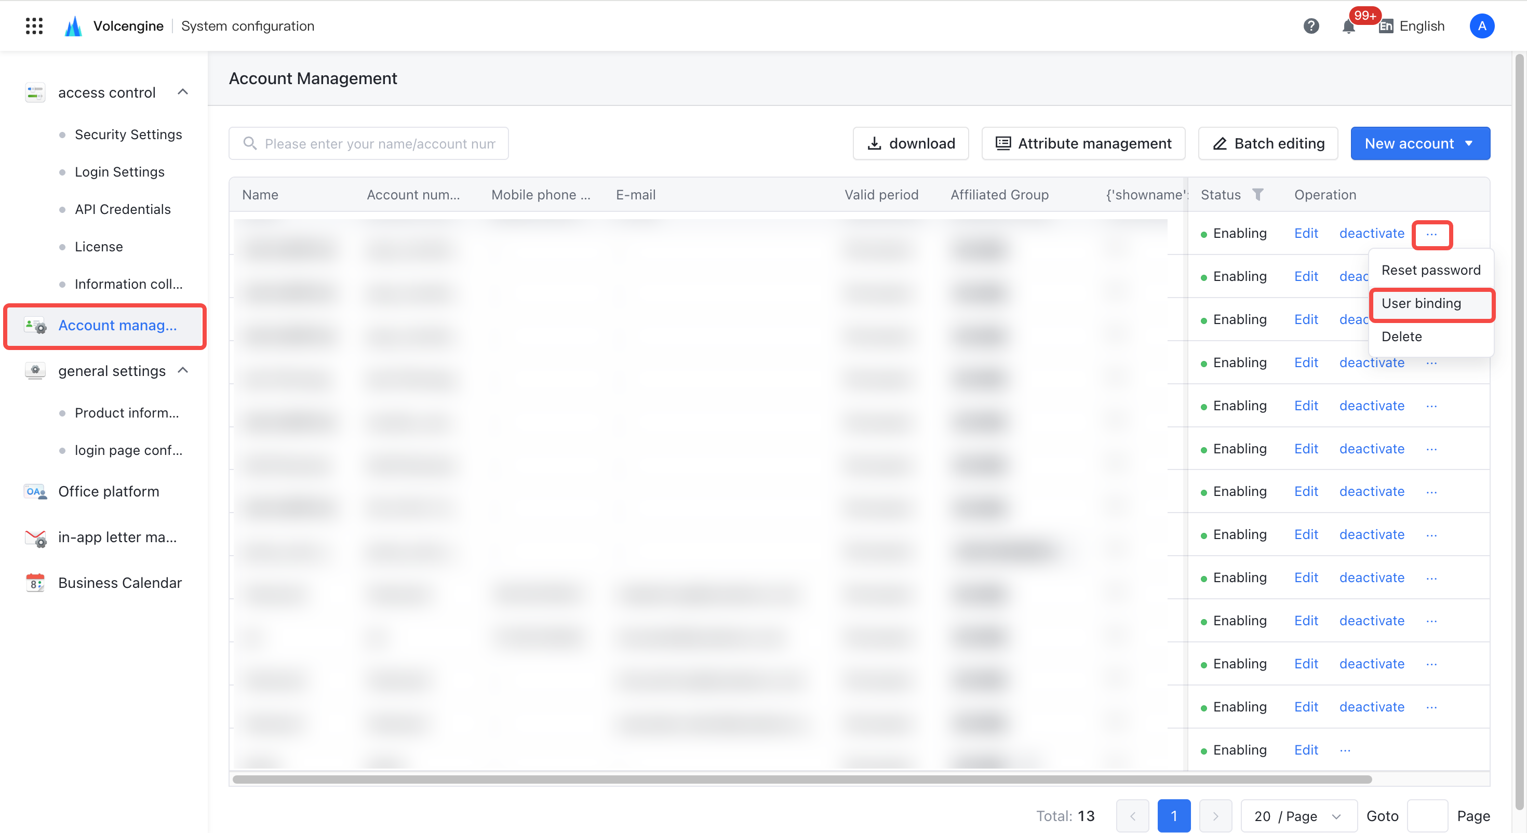
Task: Click the in-app letter management icon
Action: click(x=35, y=538)
